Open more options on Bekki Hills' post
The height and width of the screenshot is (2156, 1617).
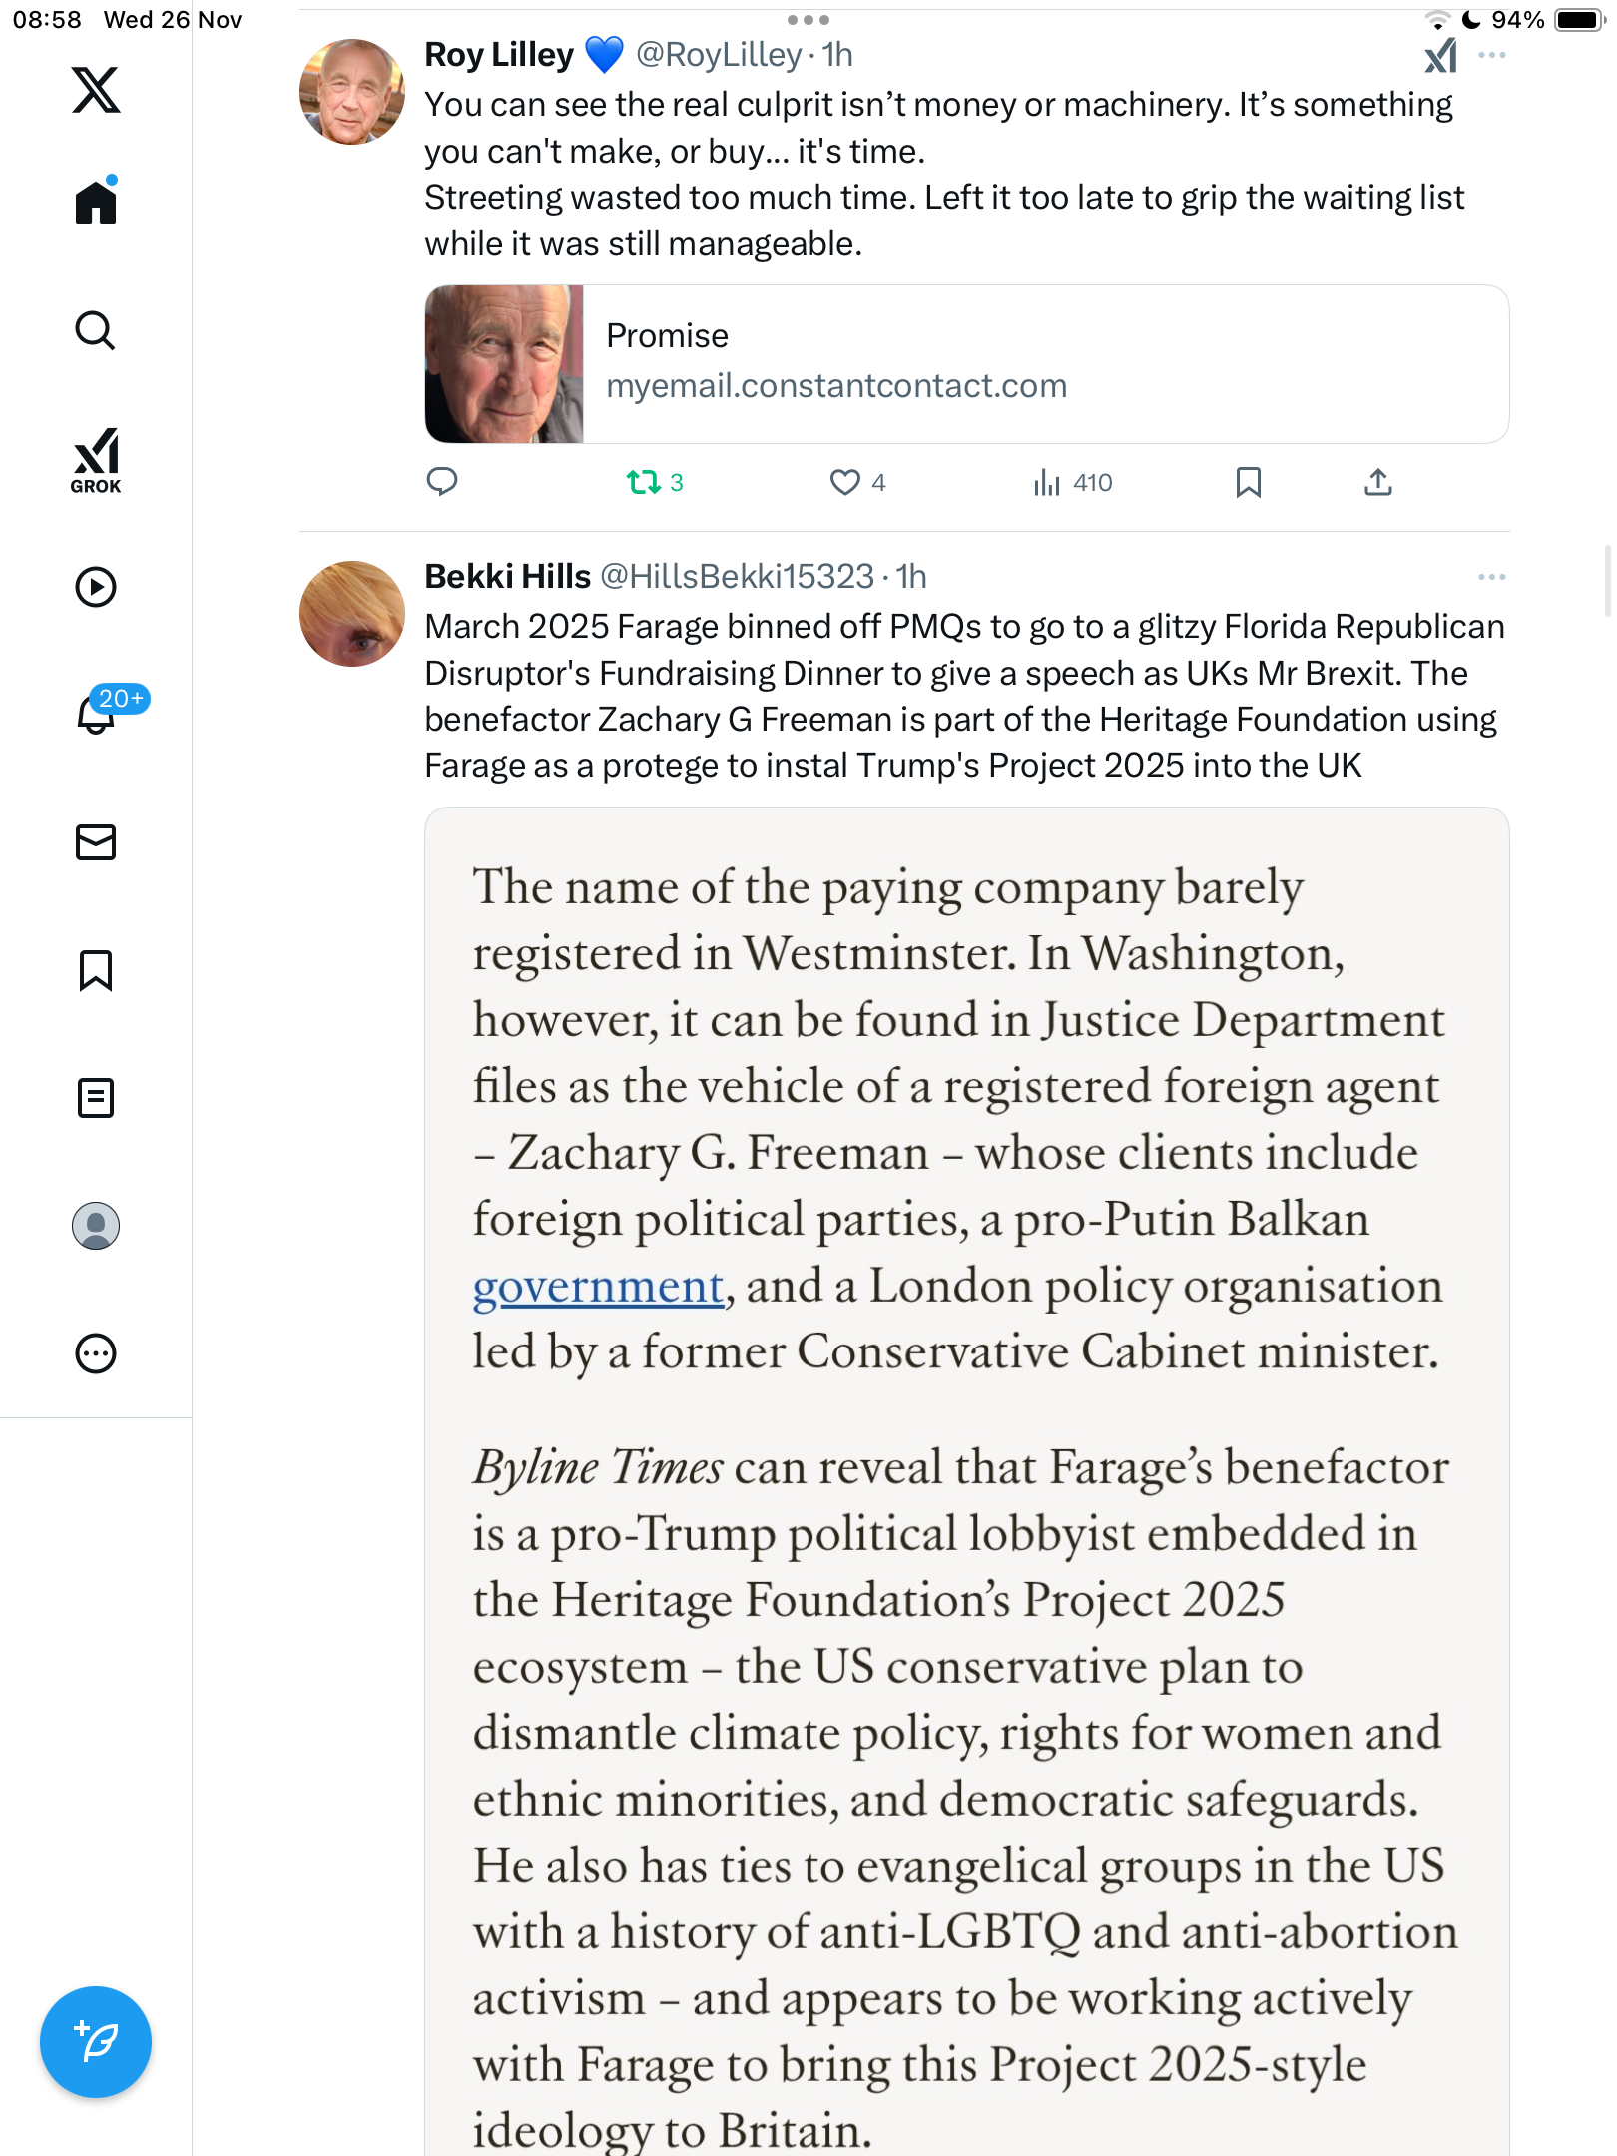[1491, 577]
